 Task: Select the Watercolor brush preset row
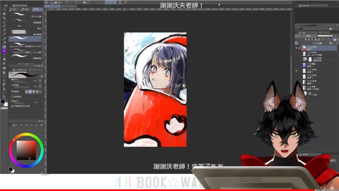coord(25,45)
